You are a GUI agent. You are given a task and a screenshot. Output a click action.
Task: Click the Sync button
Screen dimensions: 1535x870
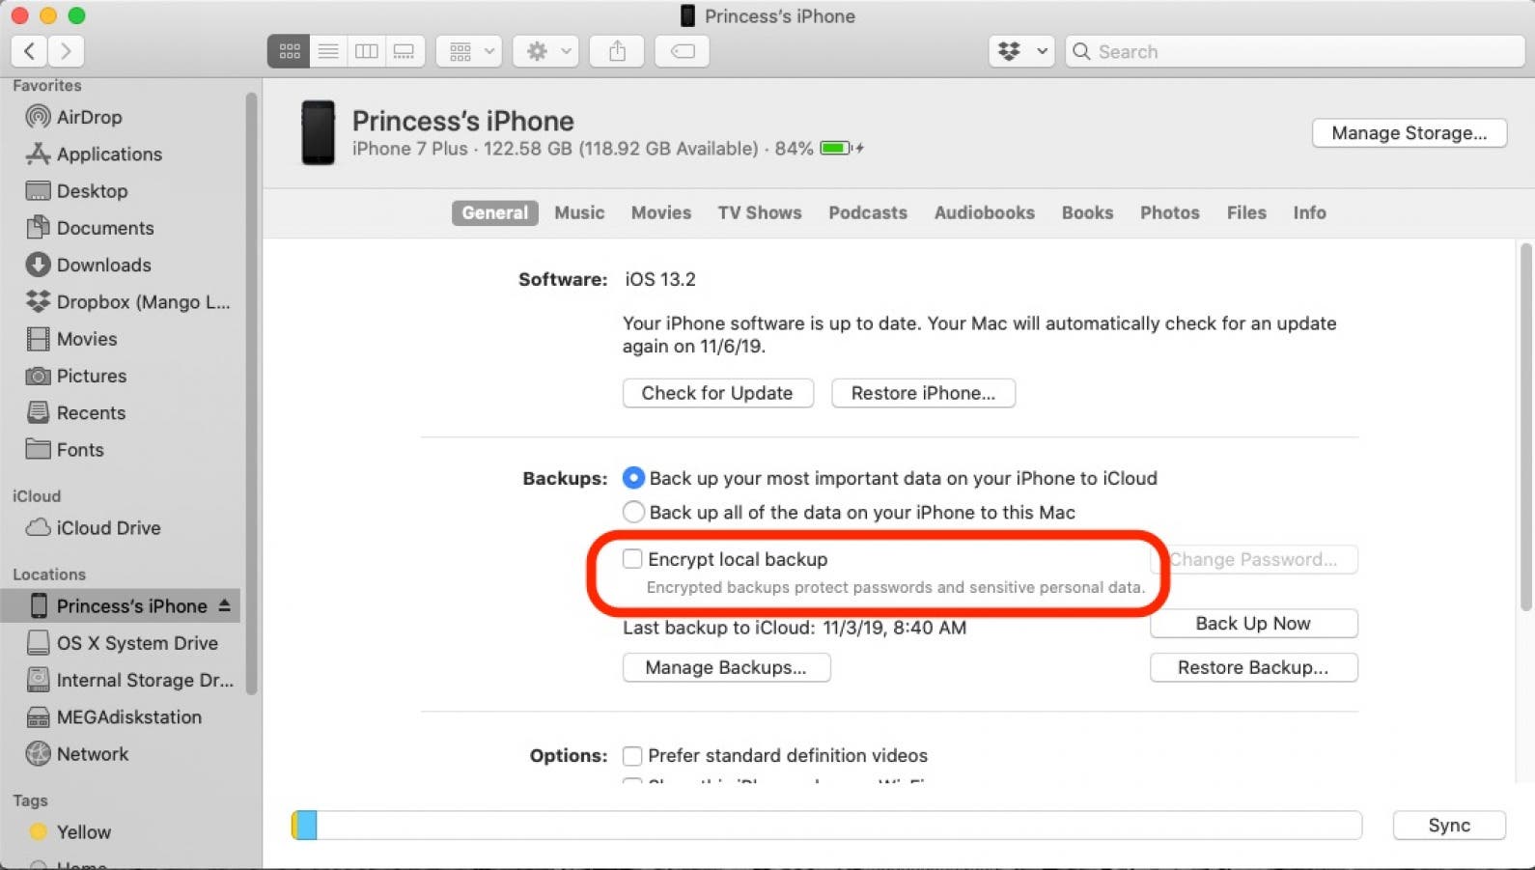click(x=1449, y=826)
